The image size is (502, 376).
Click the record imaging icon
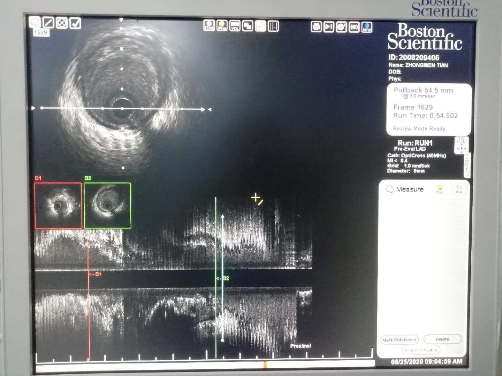[x=354, y=27]
